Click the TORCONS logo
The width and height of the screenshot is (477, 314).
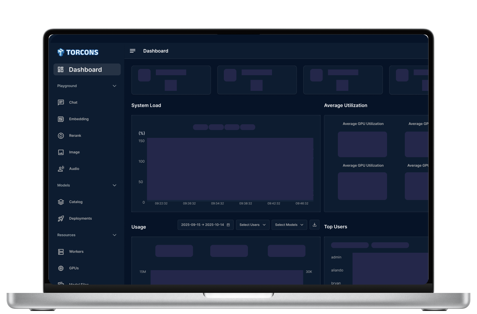(x=78, y=52)
